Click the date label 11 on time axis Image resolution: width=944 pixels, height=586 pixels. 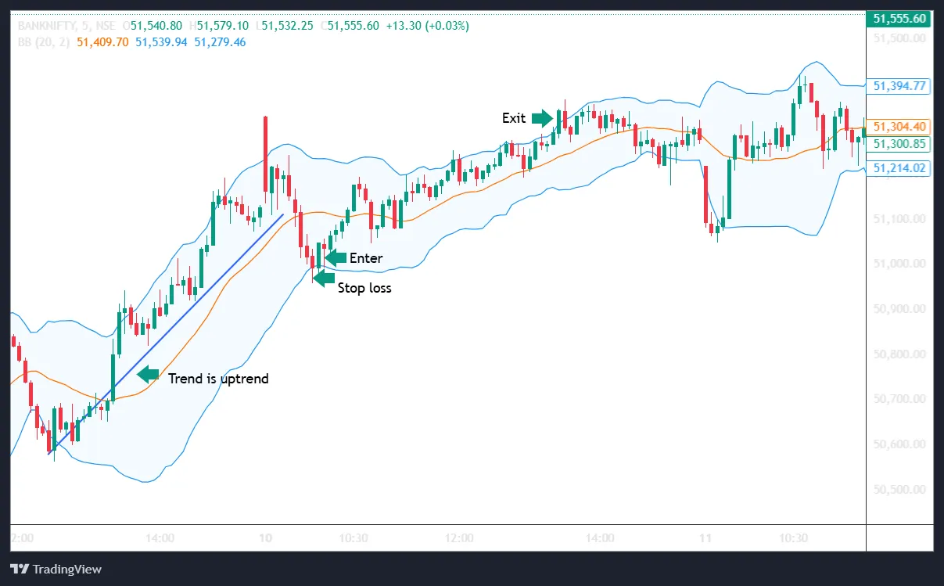coord(705,538)
